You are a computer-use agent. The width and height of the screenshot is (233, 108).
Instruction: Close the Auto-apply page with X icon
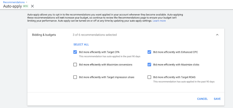[32, 6]
